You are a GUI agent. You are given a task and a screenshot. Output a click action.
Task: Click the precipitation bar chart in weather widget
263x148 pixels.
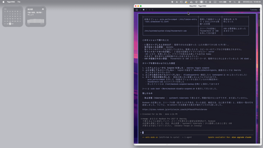pyautogui.click(x=36, y=21)
